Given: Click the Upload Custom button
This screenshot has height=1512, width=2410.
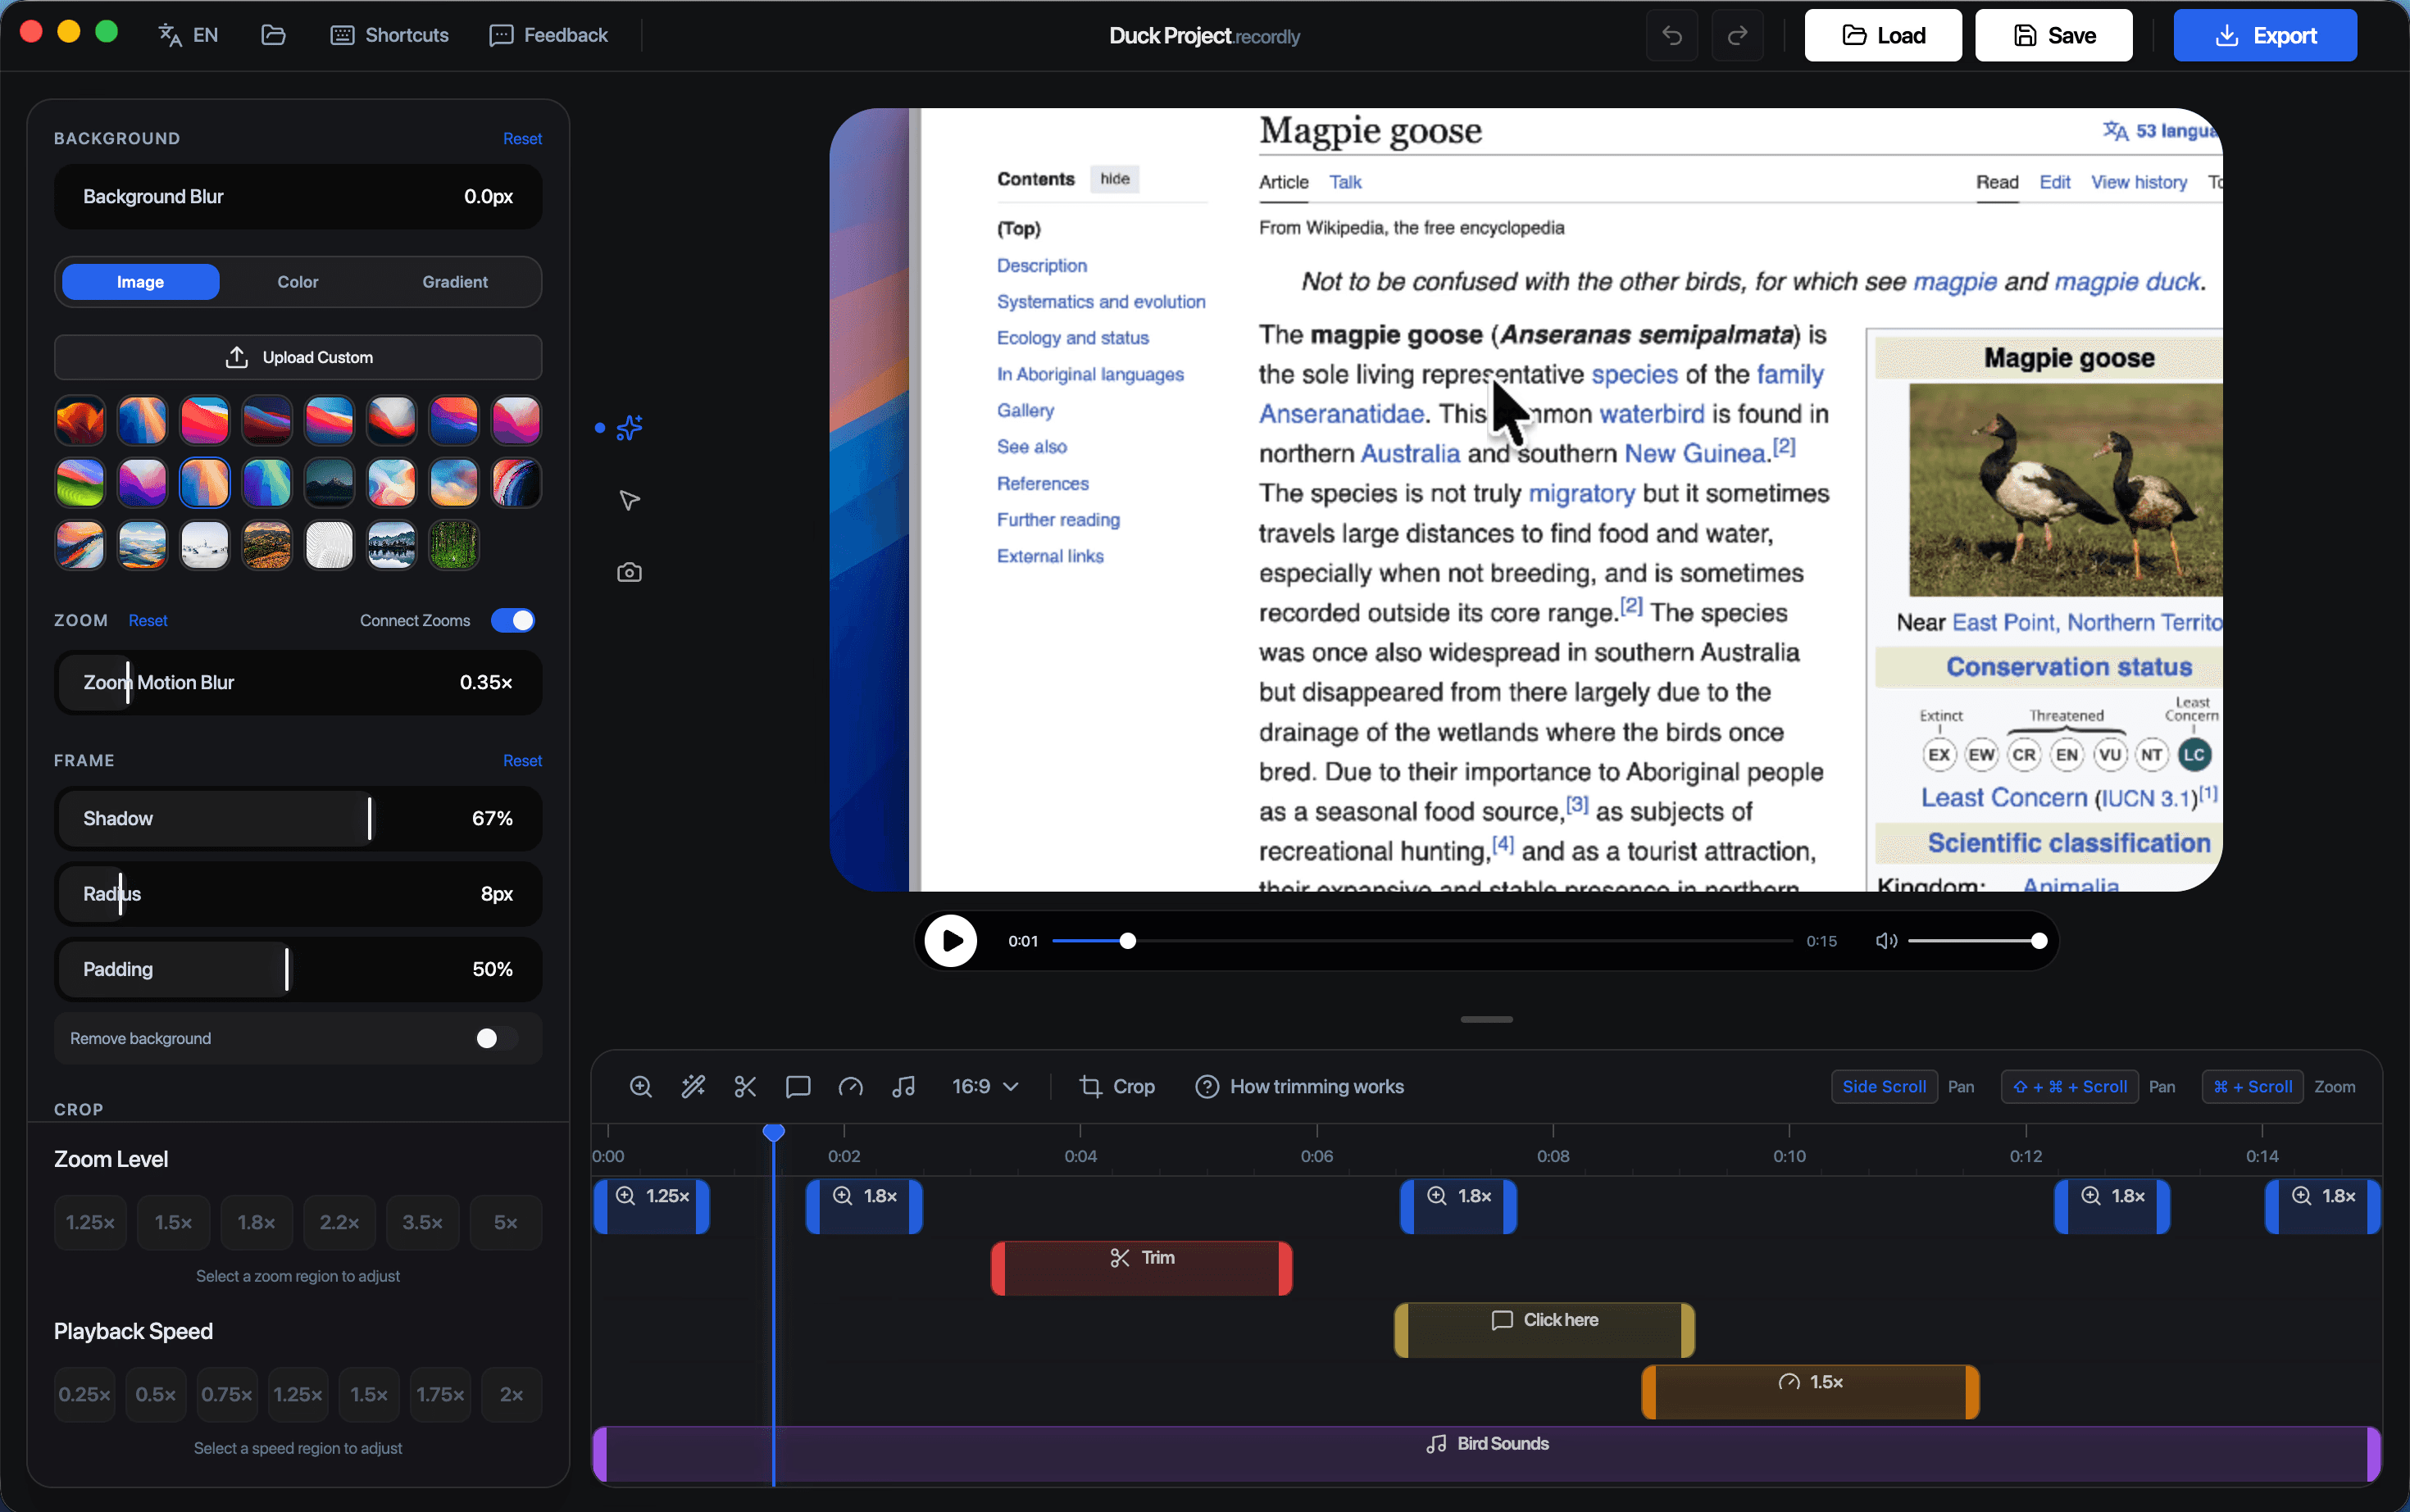Looking at the screenshot, I should pos(298,357).
